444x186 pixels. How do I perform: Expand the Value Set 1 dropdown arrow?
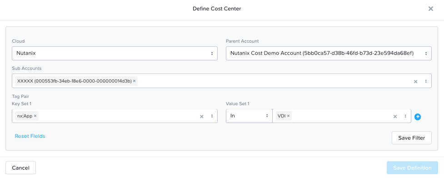click(405, 116)
